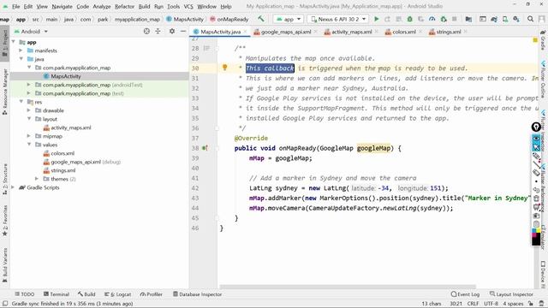This screenshot has height=308, width=548.
Task: Toggle rendered doc view icon on line 28
Action: click(x=206, y=48)
